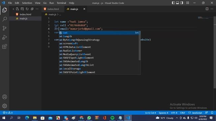Show errors and warnings problems count
Viewport: 216px width, 121px height.
point(8,113)
